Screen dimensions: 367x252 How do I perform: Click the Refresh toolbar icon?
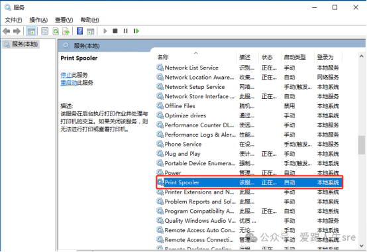click(x=56, y=31)
